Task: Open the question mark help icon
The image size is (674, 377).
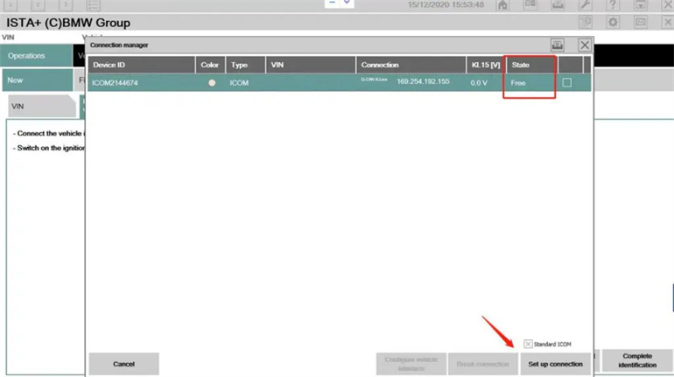Action: coord(613,5)
